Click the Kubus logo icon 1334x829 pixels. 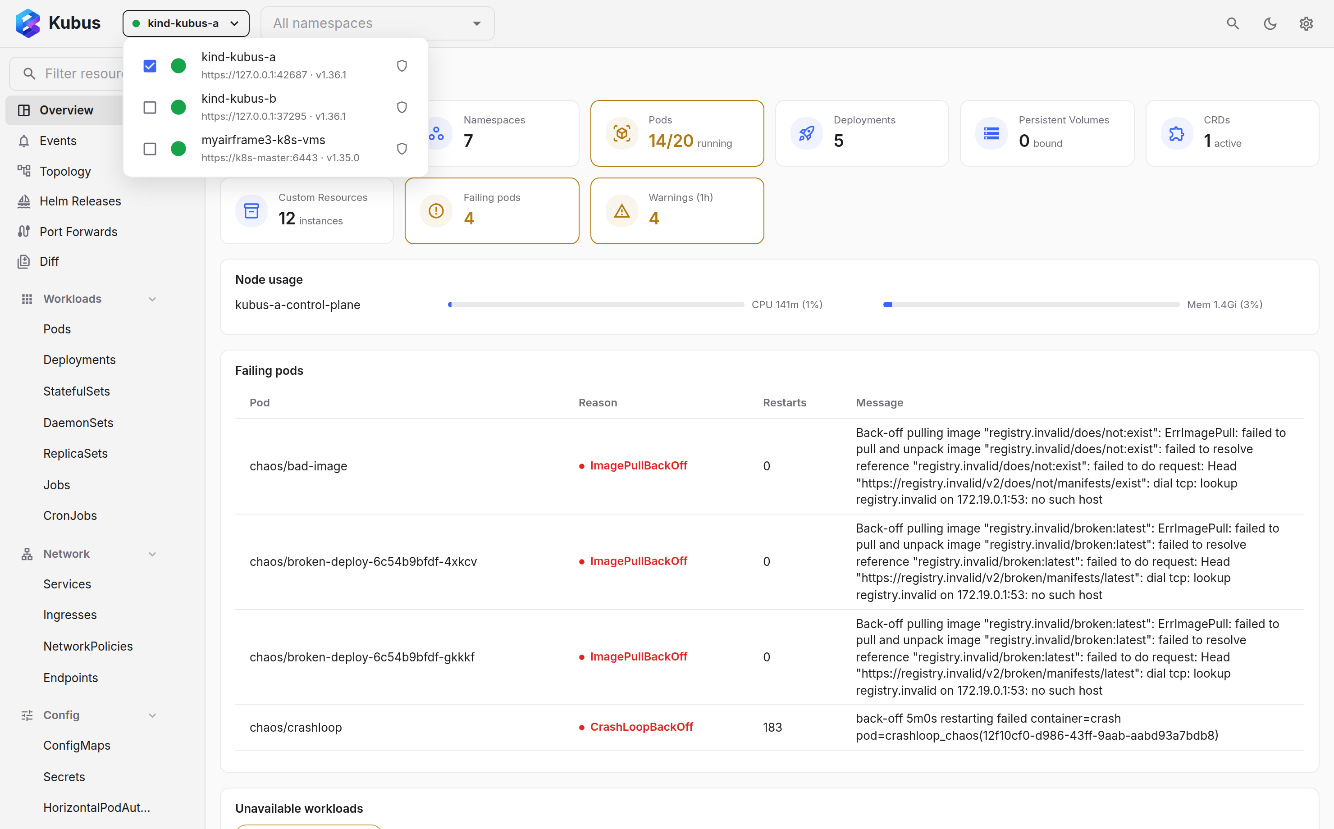28,23
